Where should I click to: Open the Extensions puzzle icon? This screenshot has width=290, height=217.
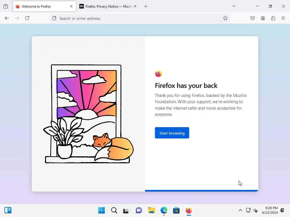pos(273,18)
